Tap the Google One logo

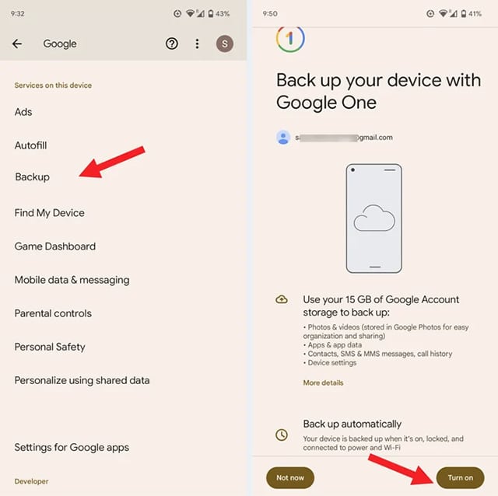[290, 40]
